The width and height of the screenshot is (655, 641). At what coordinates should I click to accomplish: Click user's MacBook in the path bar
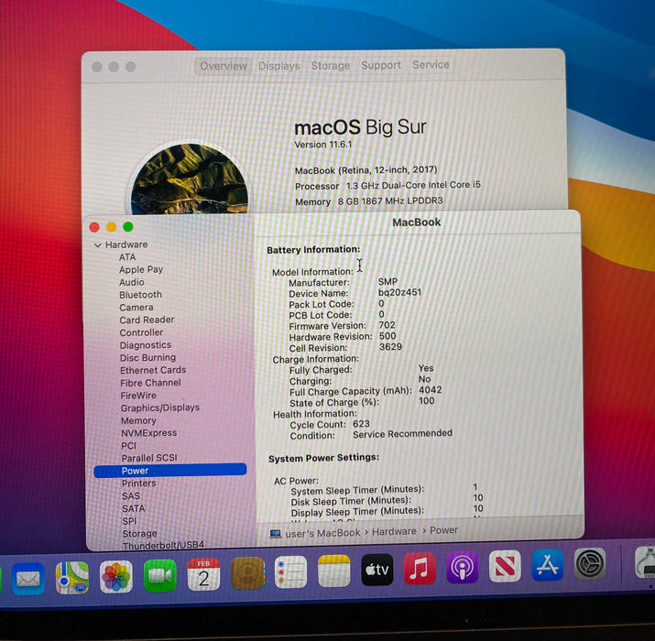(322, 533)
